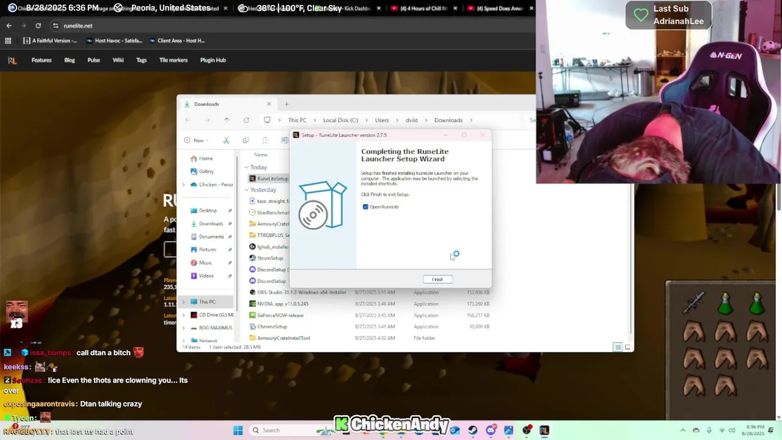Switch Explorer to details view icon

[x=618, y=347]
